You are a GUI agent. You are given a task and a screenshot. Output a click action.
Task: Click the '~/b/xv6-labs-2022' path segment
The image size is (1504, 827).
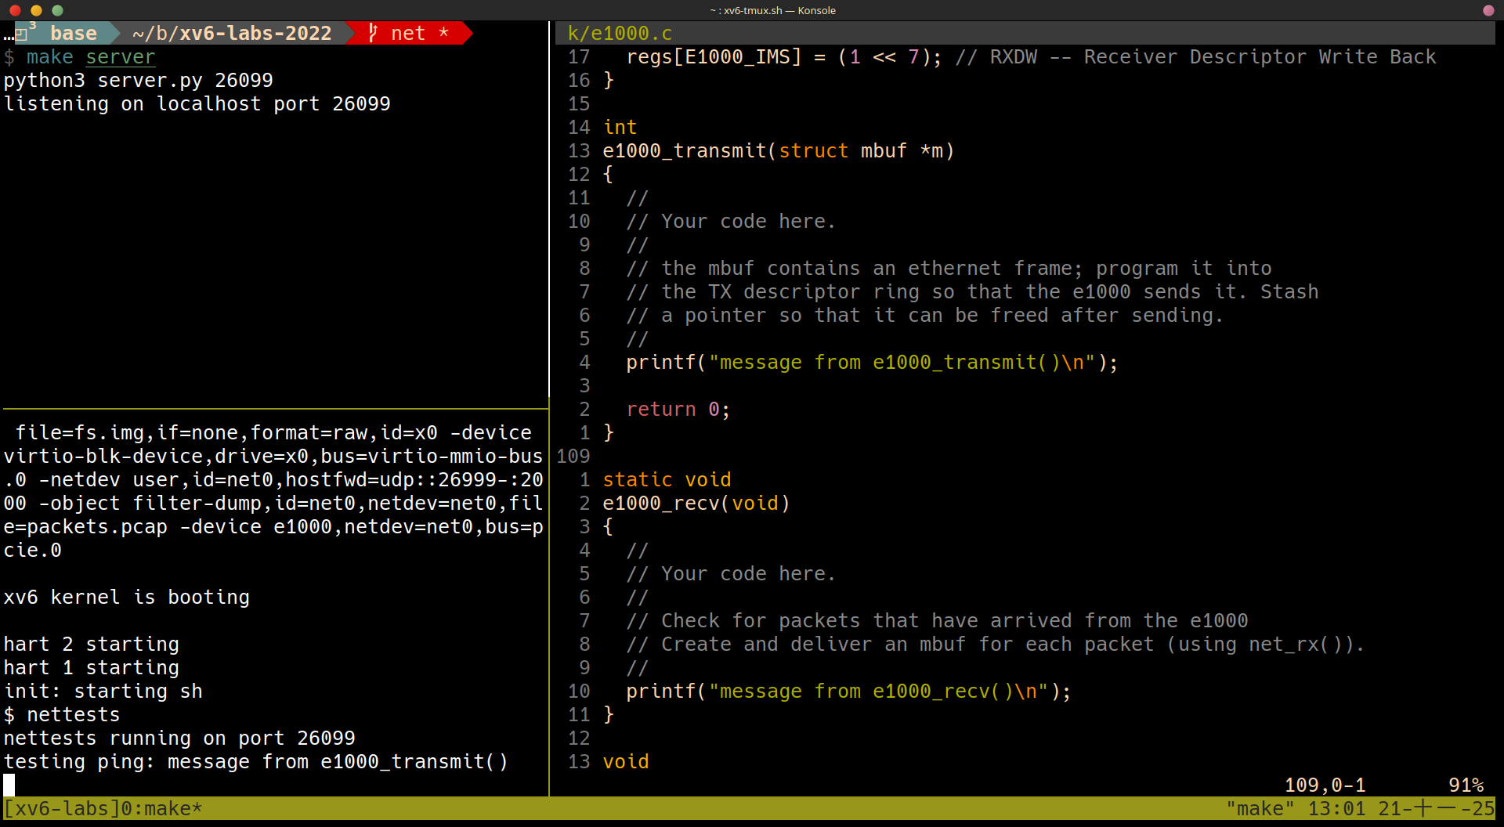[x=232, y=34]
